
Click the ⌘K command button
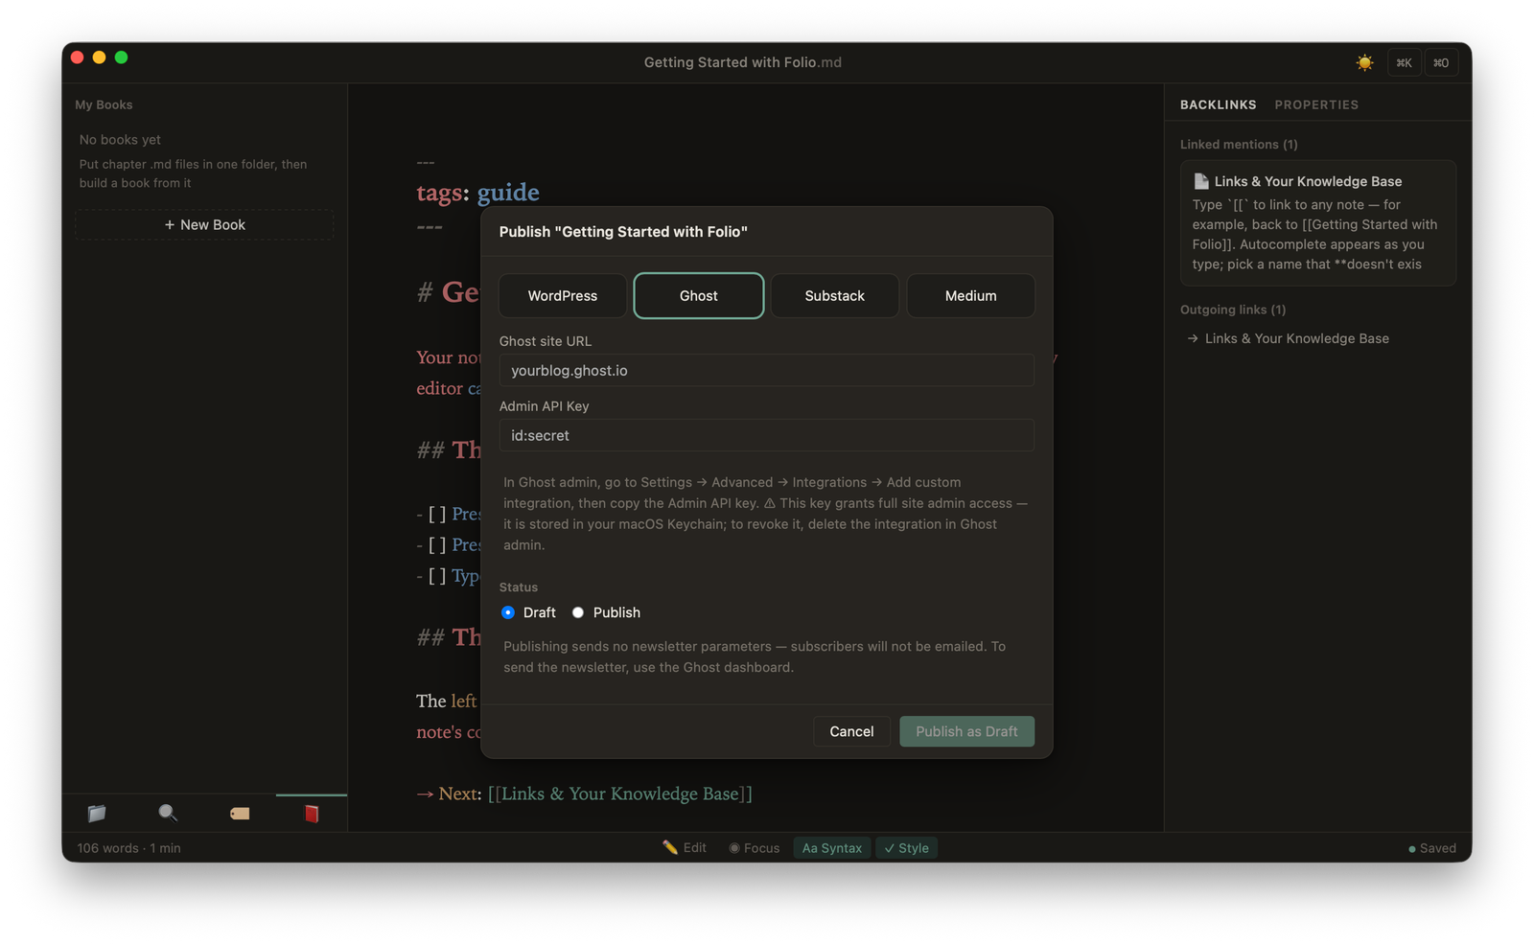click(x=1404, y=63)
